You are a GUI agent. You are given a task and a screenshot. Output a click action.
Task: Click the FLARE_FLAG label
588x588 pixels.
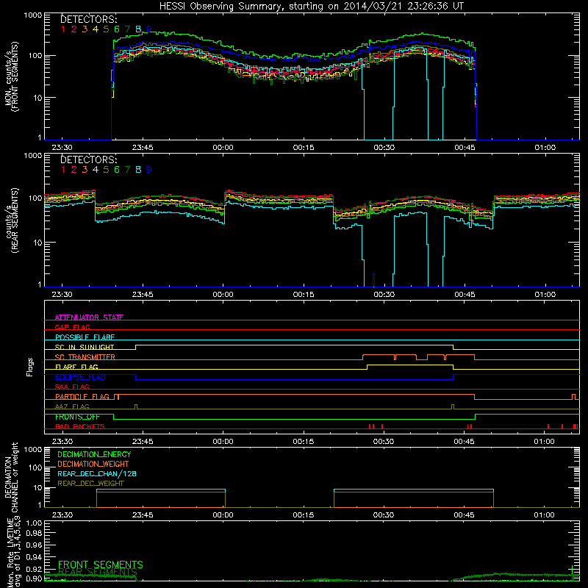76,367
